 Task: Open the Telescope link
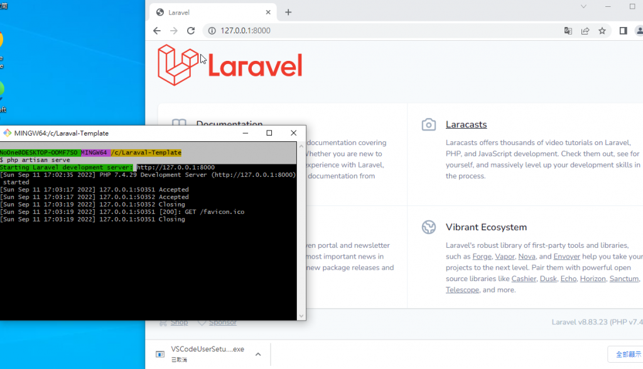[x=462, y=290]
